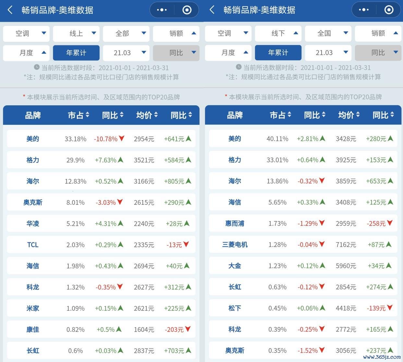The height and width of the screenshot is (362, 403).
Task: Open the 空调 category dropdown in left panel
Action: coord(26,33)
